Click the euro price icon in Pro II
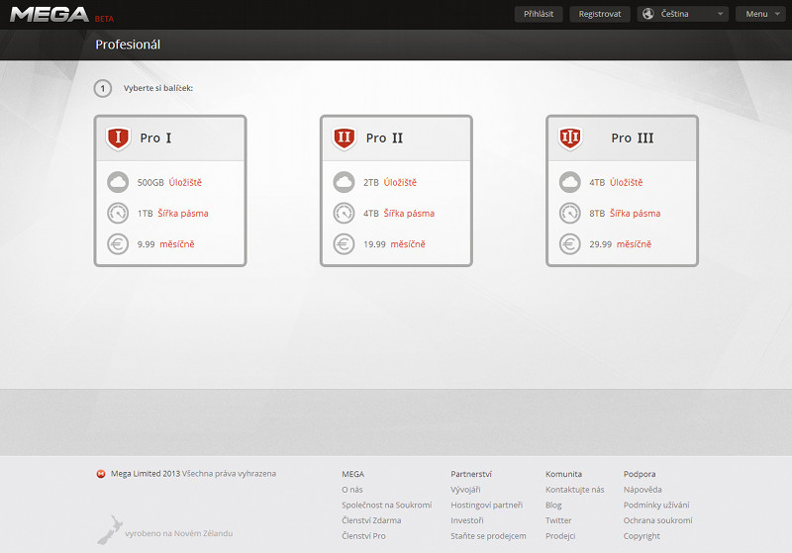The width and height of the screenshot is (792, 553). tap(344, 244)
